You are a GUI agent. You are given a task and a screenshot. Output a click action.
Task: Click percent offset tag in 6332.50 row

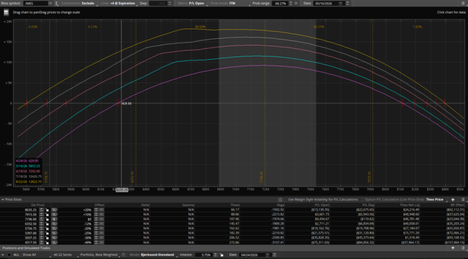[x=54, y=223]
